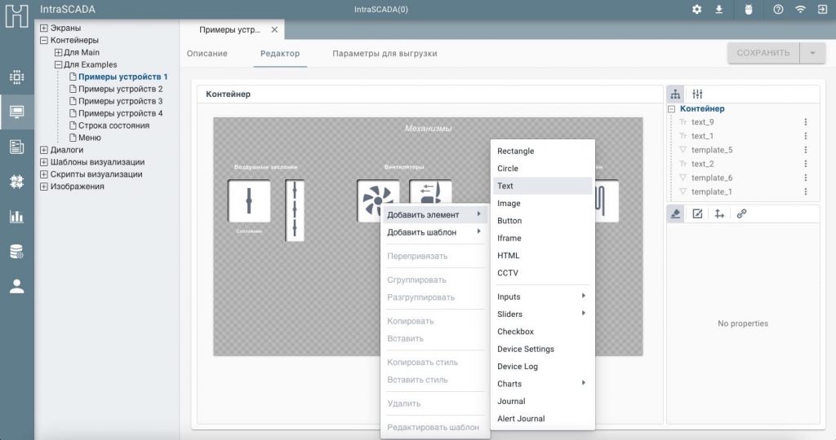Open options menu for template_6
The width and height of the screenshot is (836, 440).
point(806,178)
